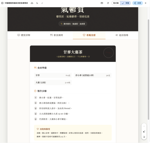This screenshot has height=143, width=150.
Task: Open the 體質詳解 tab
Action: point(24,35)
